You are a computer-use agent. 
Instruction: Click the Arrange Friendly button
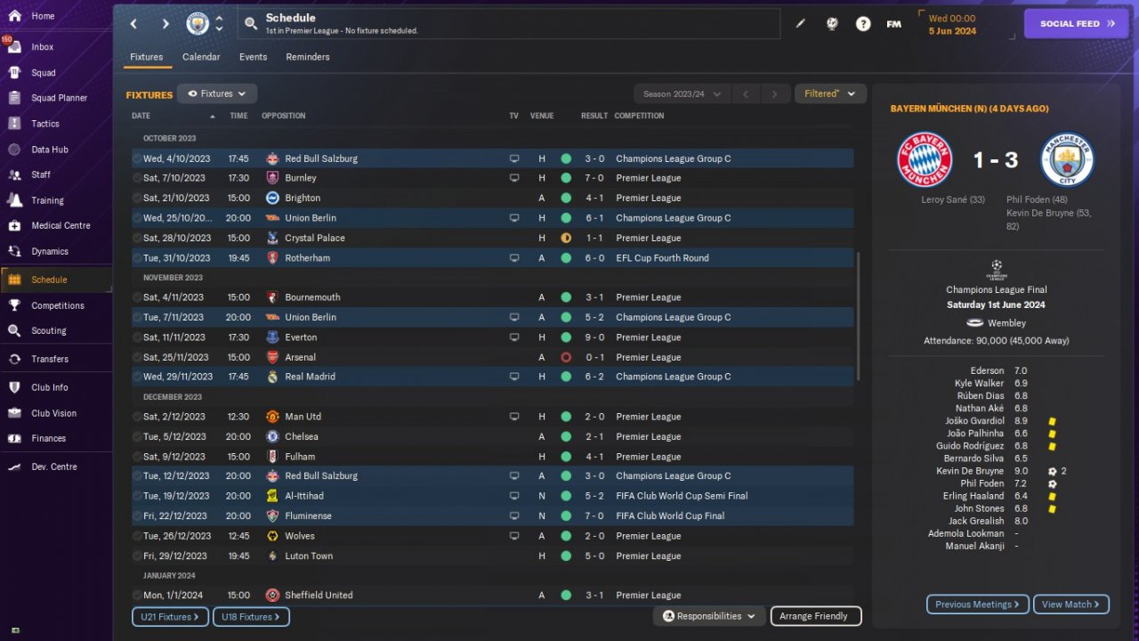coord(816,616)
